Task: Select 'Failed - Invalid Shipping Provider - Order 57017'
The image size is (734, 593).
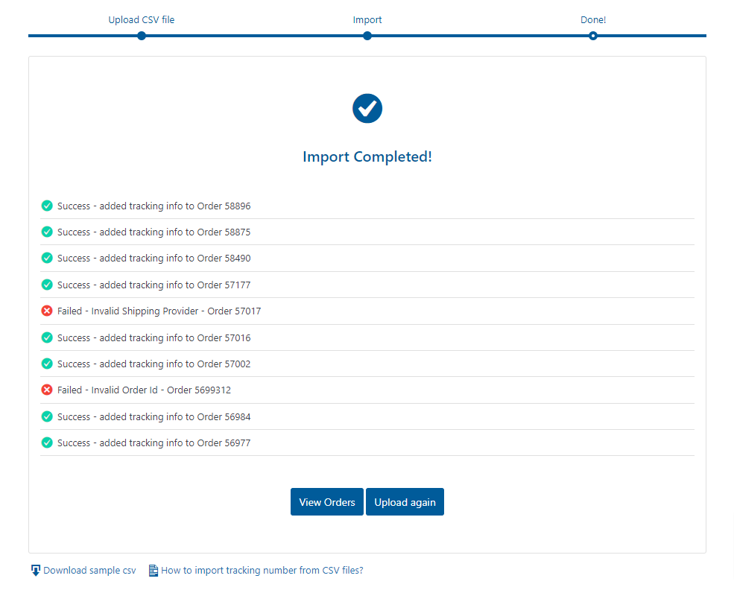Action: [159, 311]
